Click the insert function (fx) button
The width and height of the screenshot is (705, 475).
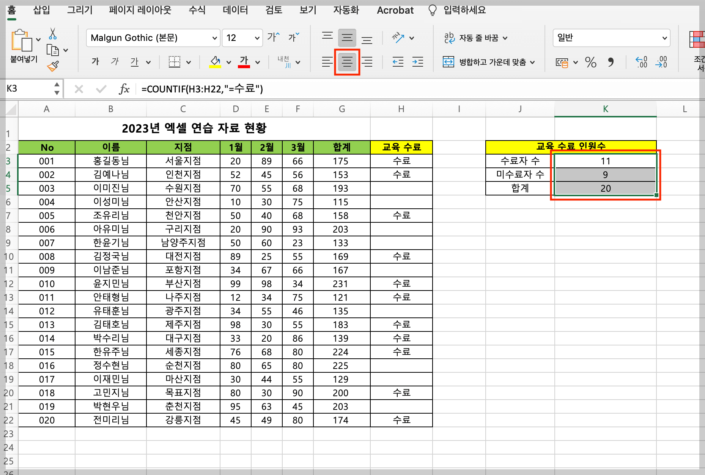pyautogui.click(x=124, y=89)
